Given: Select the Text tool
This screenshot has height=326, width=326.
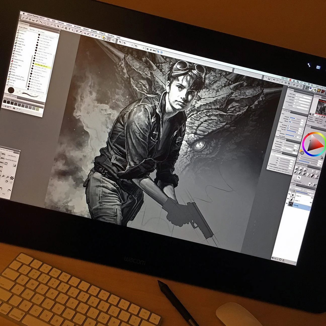Looking at the screenshot, I should 69,29.
